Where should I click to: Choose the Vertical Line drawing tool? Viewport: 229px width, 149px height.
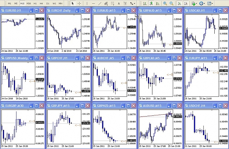(x=87, y=3)
